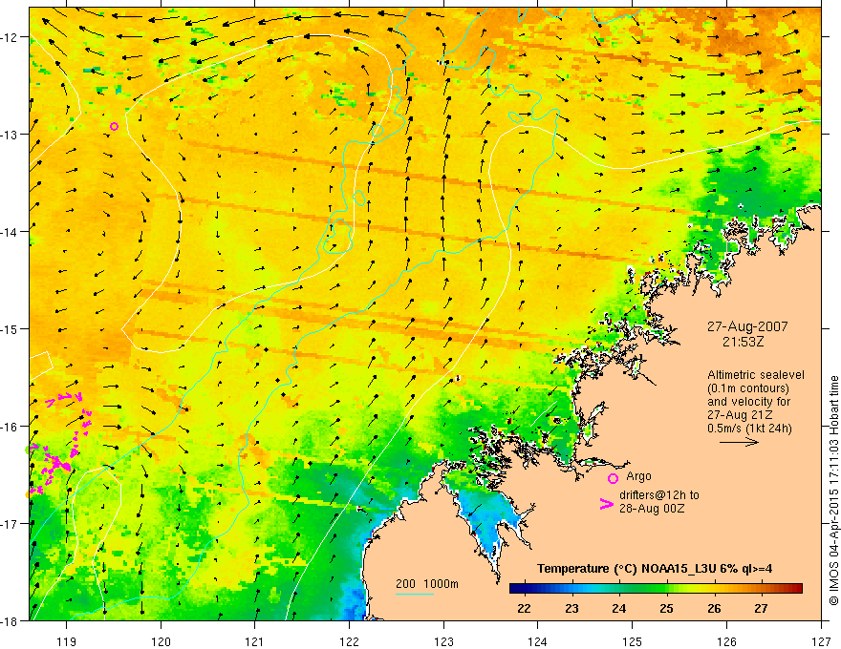This screenshot has width=841, height=649.
Task: Click the '24' colorbar tick label
Action: [619, 608]
